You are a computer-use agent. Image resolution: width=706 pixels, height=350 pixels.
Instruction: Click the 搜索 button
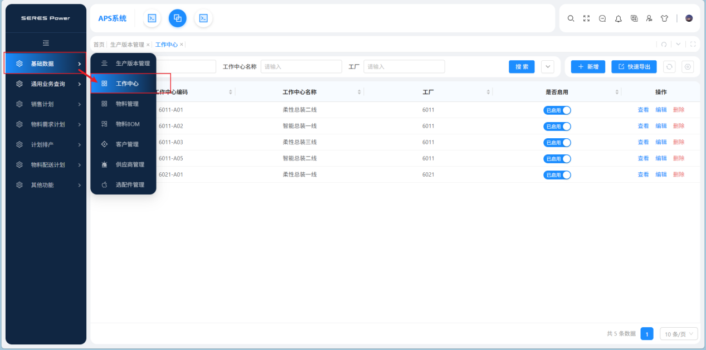tap(522, 67)
